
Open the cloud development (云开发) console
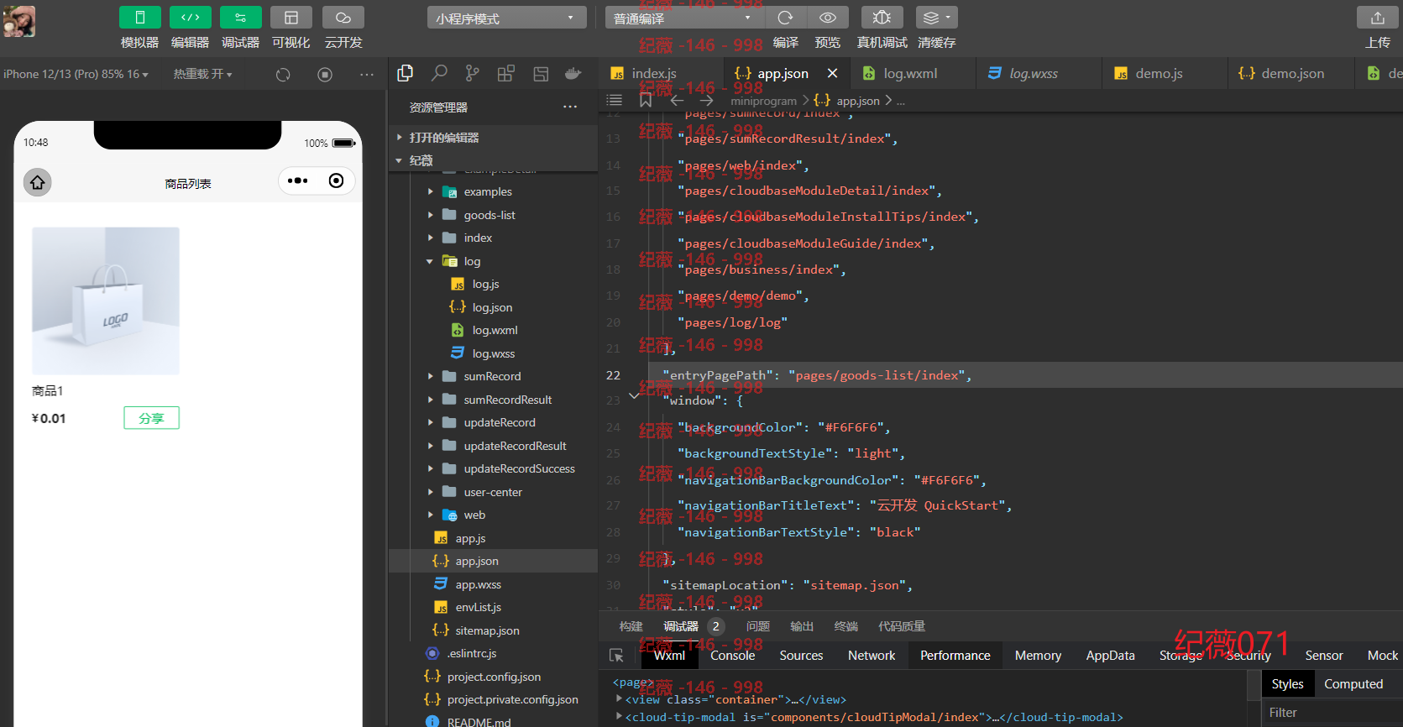[343, 18]
